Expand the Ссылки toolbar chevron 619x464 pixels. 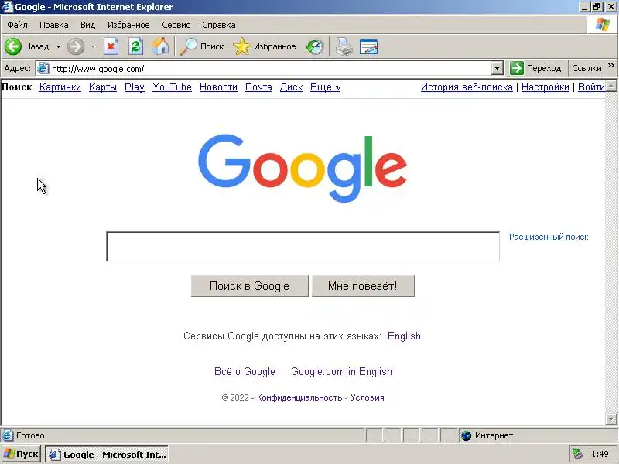coord(611,66)
